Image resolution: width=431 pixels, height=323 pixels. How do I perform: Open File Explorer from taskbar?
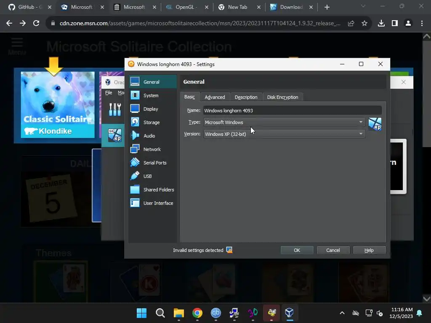tap(178, 313)
